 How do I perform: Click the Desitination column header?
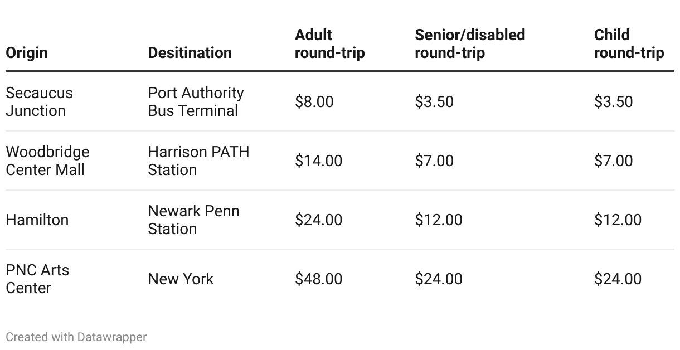[190, 53]
